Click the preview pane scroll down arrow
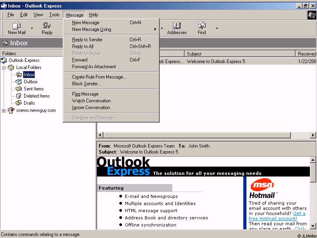The width and height of the screenshot is (317, 238). (x=313, y=226)
